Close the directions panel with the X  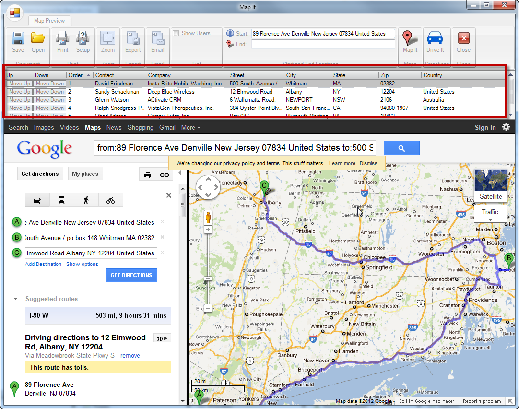[x=169, y=195]
